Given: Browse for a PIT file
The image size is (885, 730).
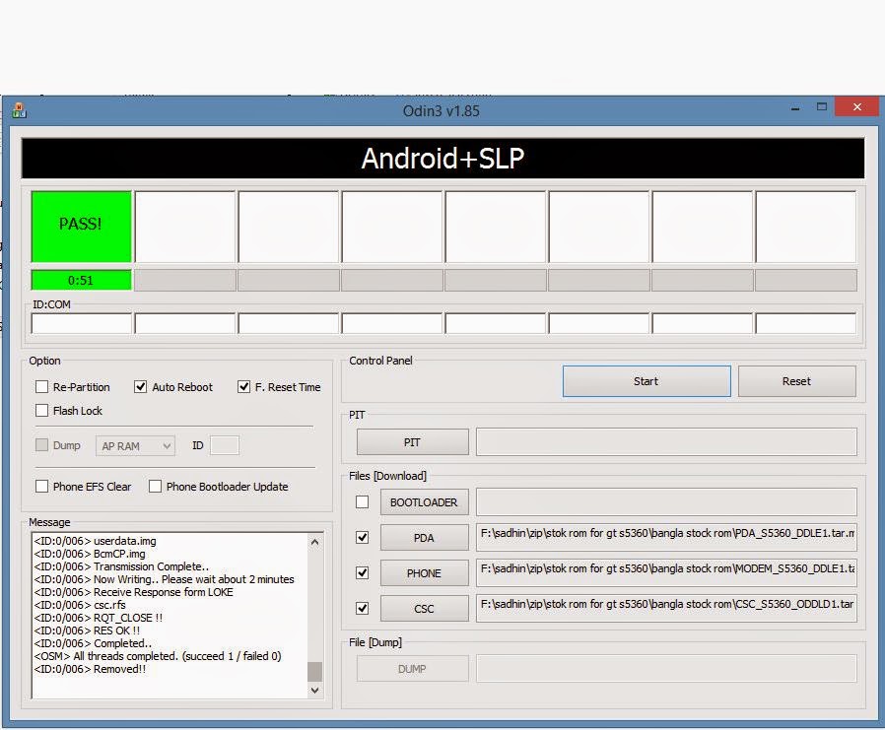Looking at the screenshot, I should coord(413,442).
